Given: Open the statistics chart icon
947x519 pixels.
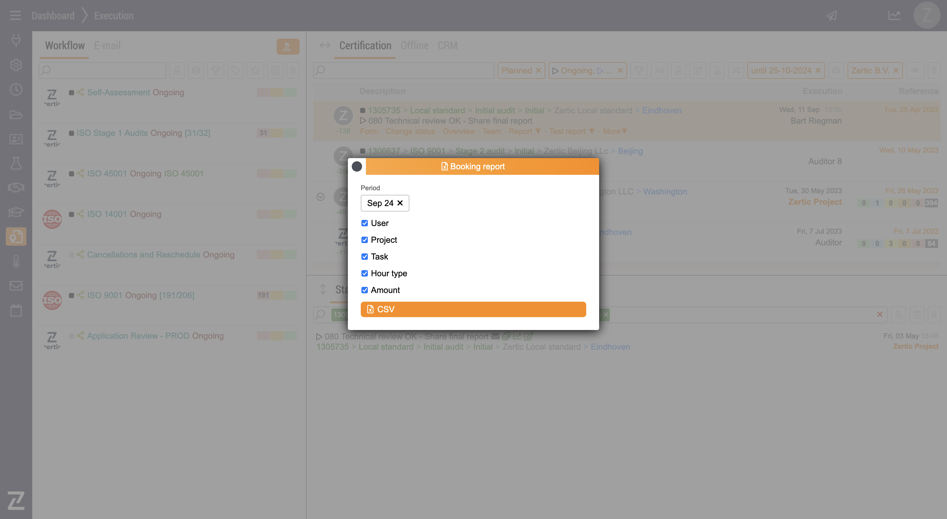Looking at the screenshot, I should (x=894, y=15).
